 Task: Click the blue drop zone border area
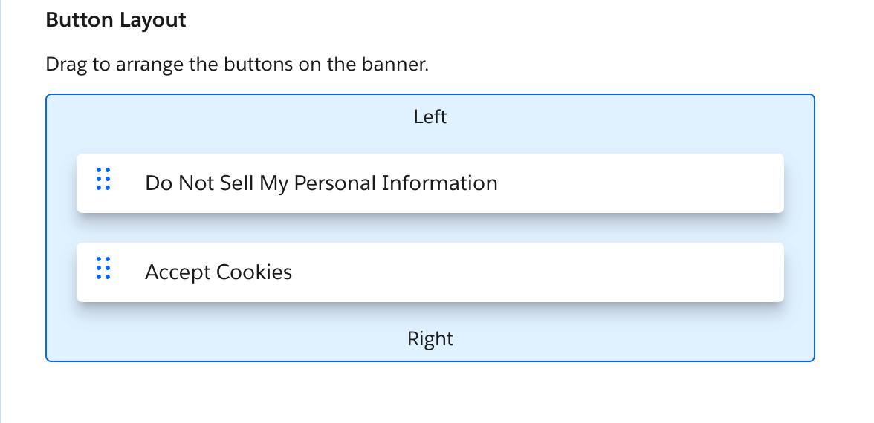(x=61, y=228)
